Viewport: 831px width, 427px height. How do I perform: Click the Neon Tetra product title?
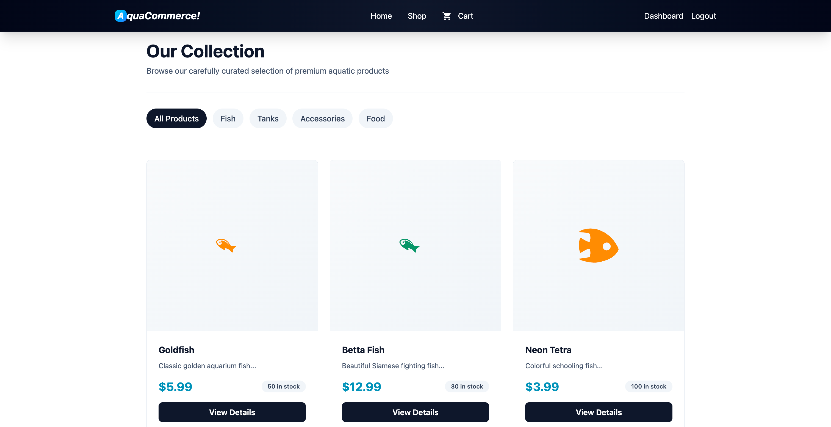click(548, 350)
